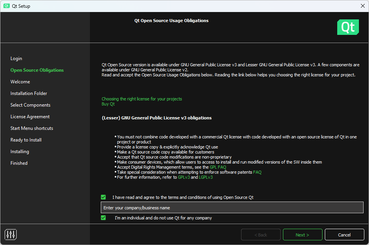Select the Start Menu shortcuts step
Screen dimensions: 369x245
point(32,128)
